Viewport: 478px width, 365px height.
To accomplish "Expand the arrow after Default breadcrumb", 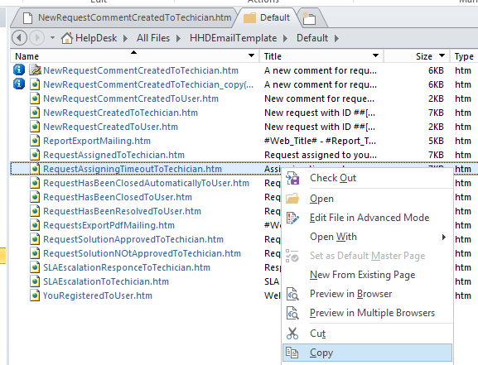I will point(336,38).
